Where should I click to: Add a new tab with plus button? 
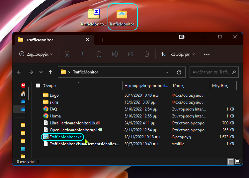tap(103, 40)
